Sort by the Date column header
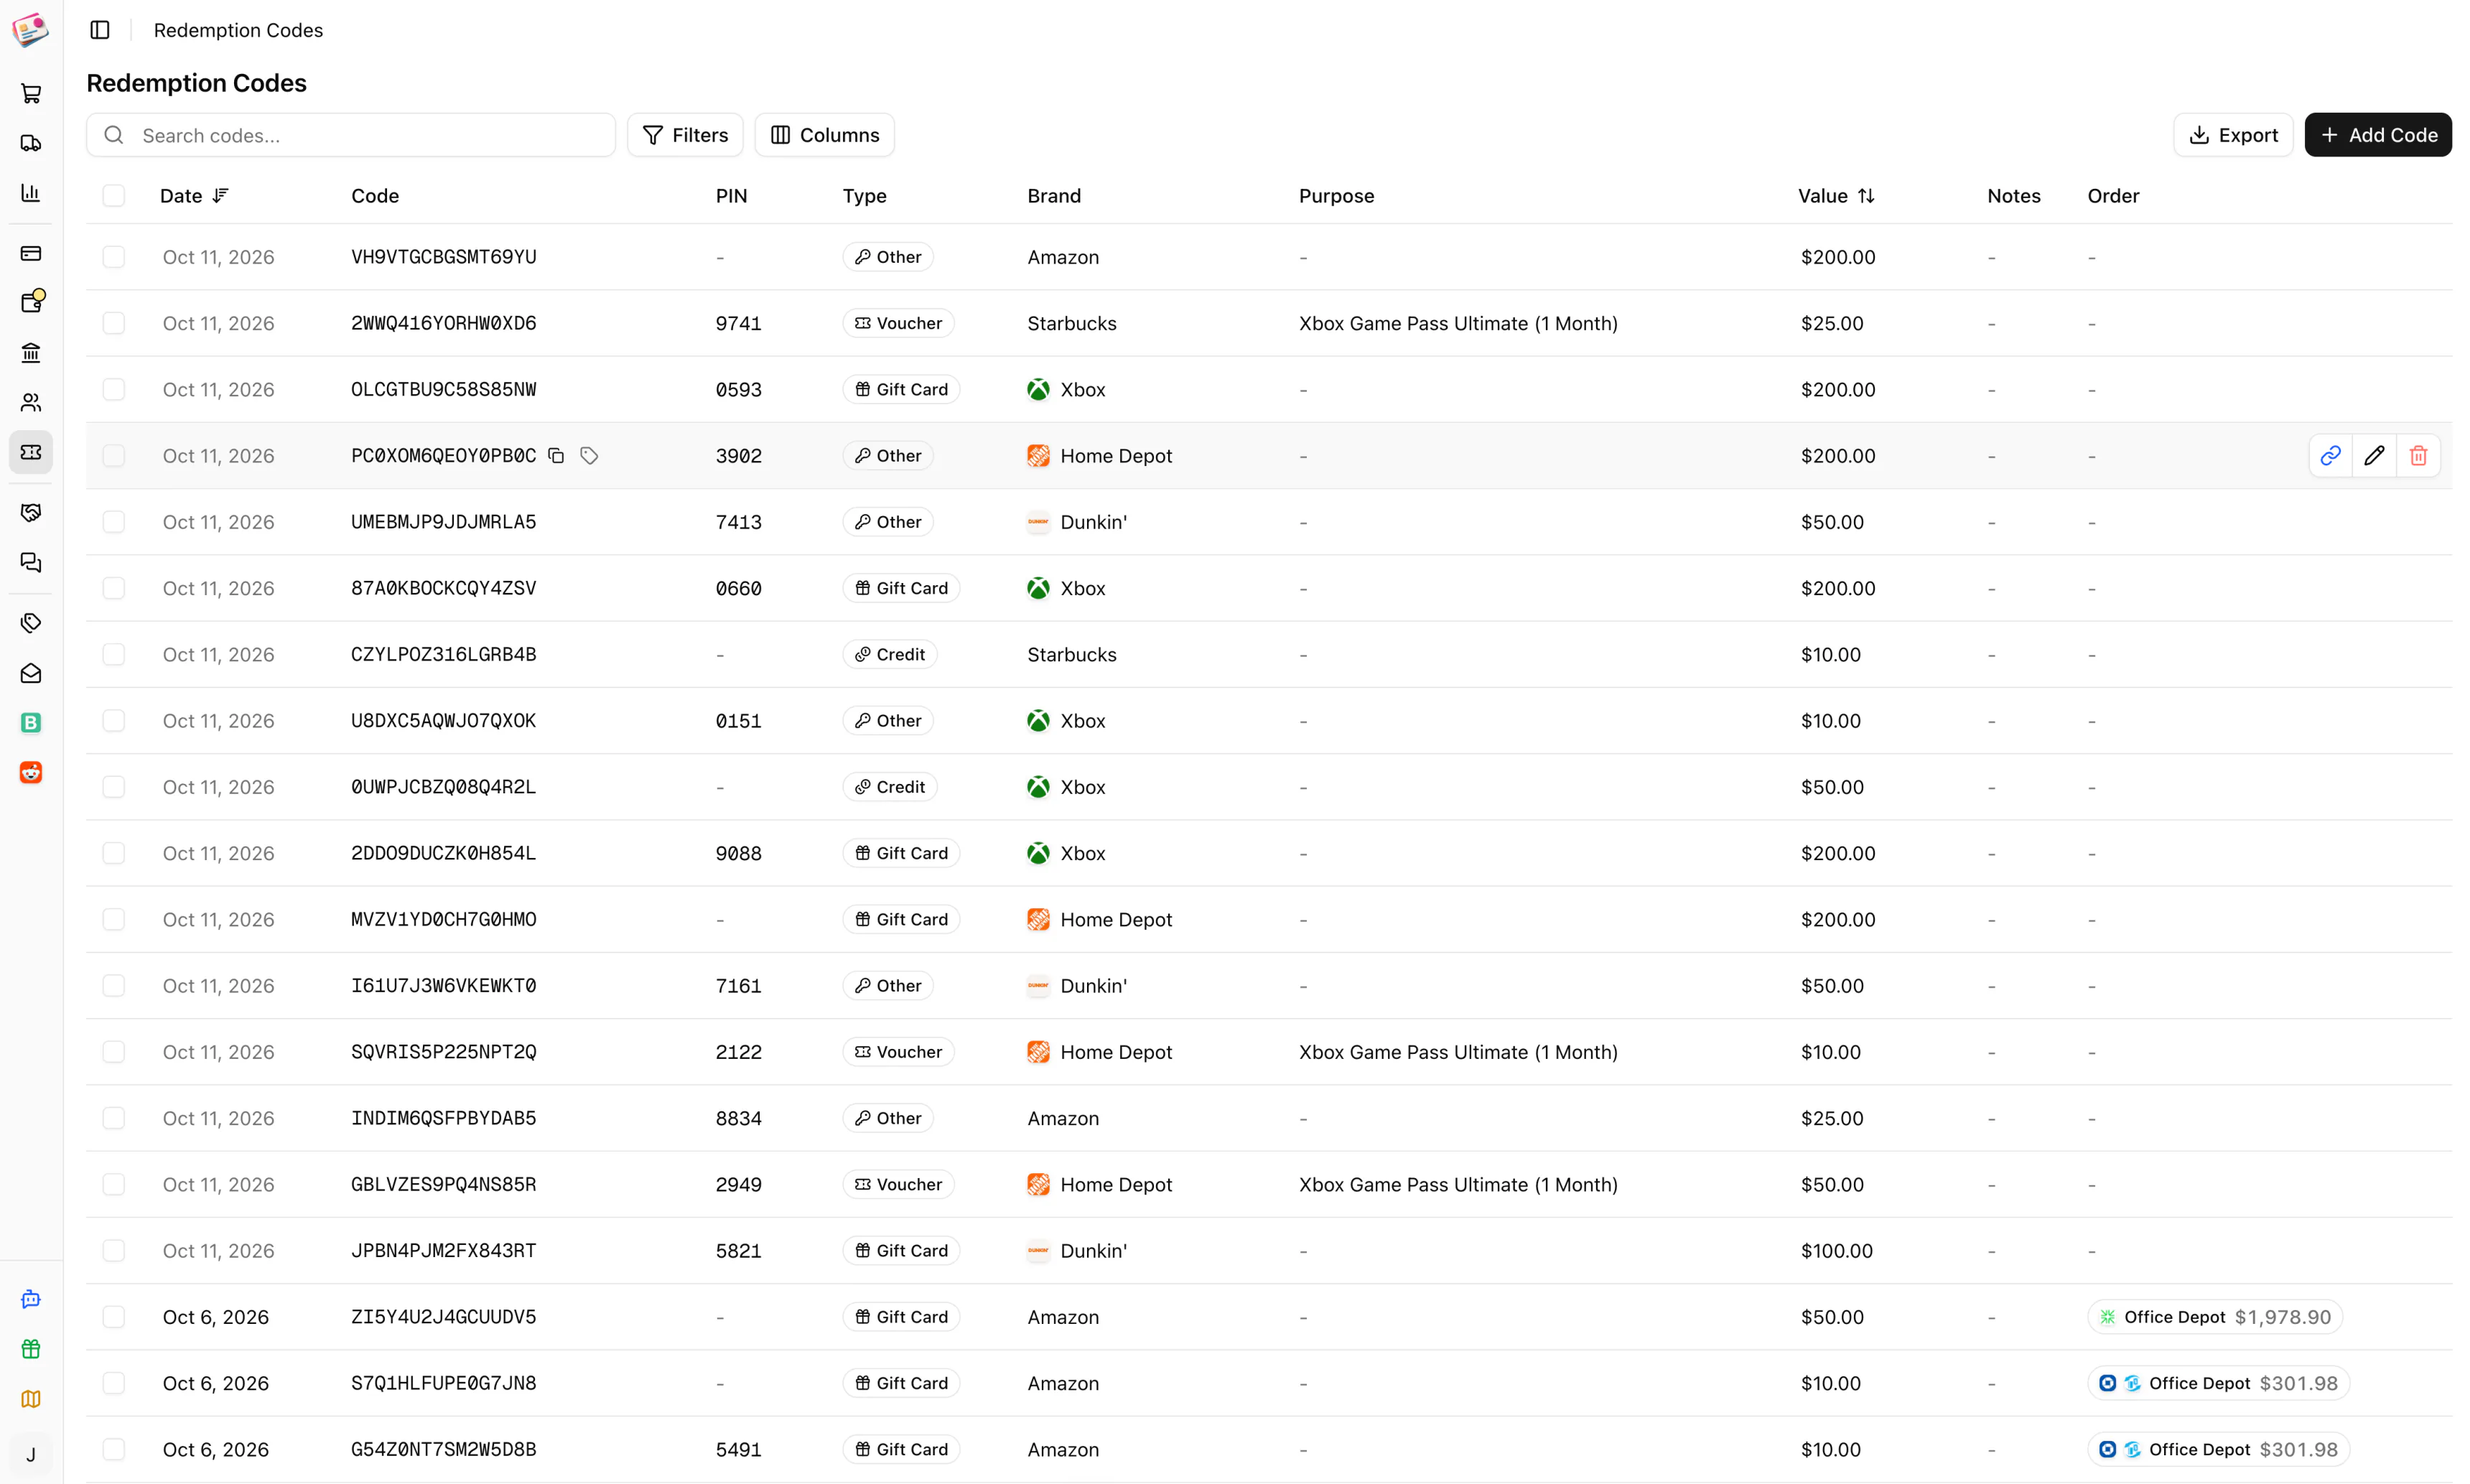Image resolution: width=2470 pixels, height=1484 pixels. click(x=194, y=196)
